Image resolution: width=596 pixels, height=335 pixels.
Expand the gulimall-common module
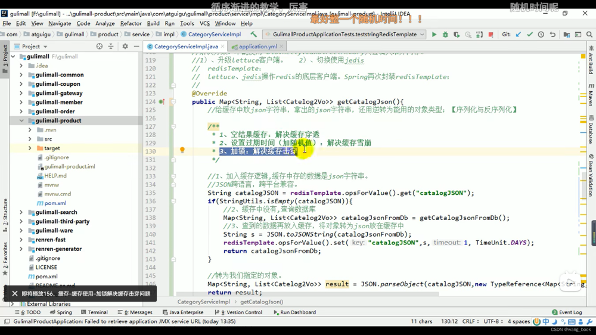click(21, 75)
